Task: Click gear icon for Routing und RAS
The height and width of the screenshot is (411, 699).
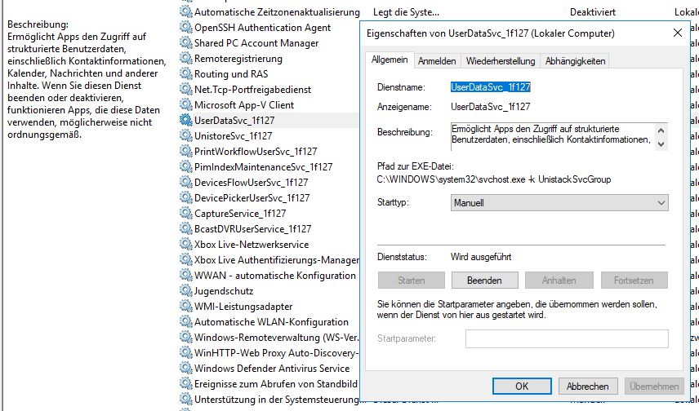Action: [x=185, y=74]
